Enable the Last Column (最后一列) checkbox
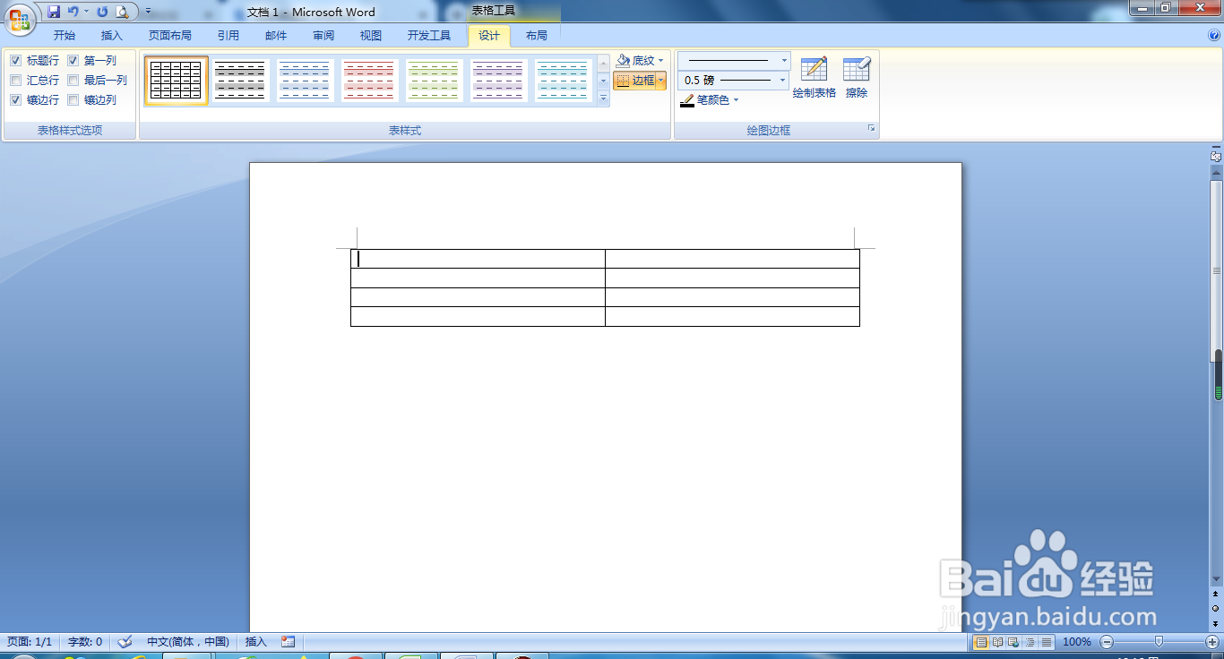This screenshot has width=1224, height=659. 73,81
